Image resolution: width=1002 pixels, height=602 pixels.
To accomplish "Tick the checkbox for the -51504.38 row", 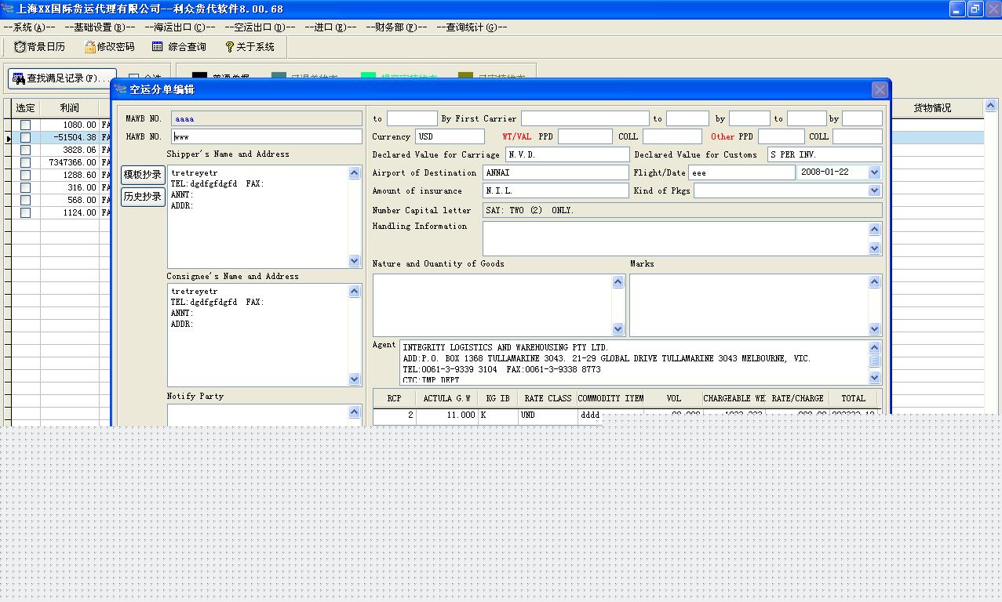I will 26,137.
